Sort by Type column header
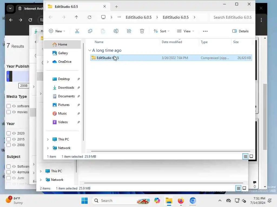The width and height of the screenshot is (277, 207). [204, 42]
